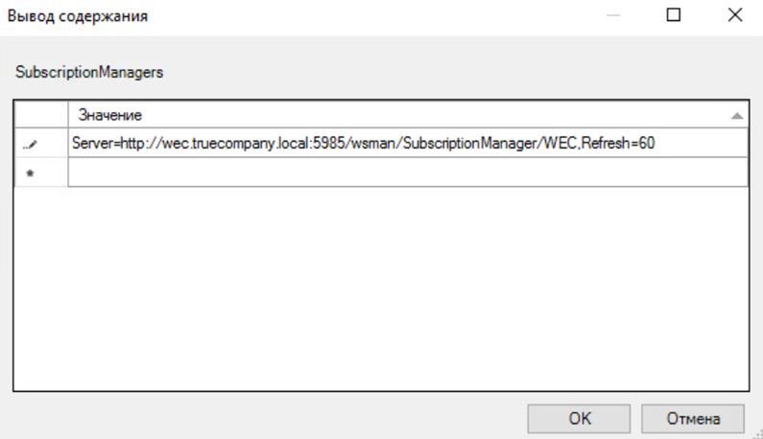Click the grid's top-left corner header cell
The height and width of the screenshot is (439, 763).
point(41,115)
